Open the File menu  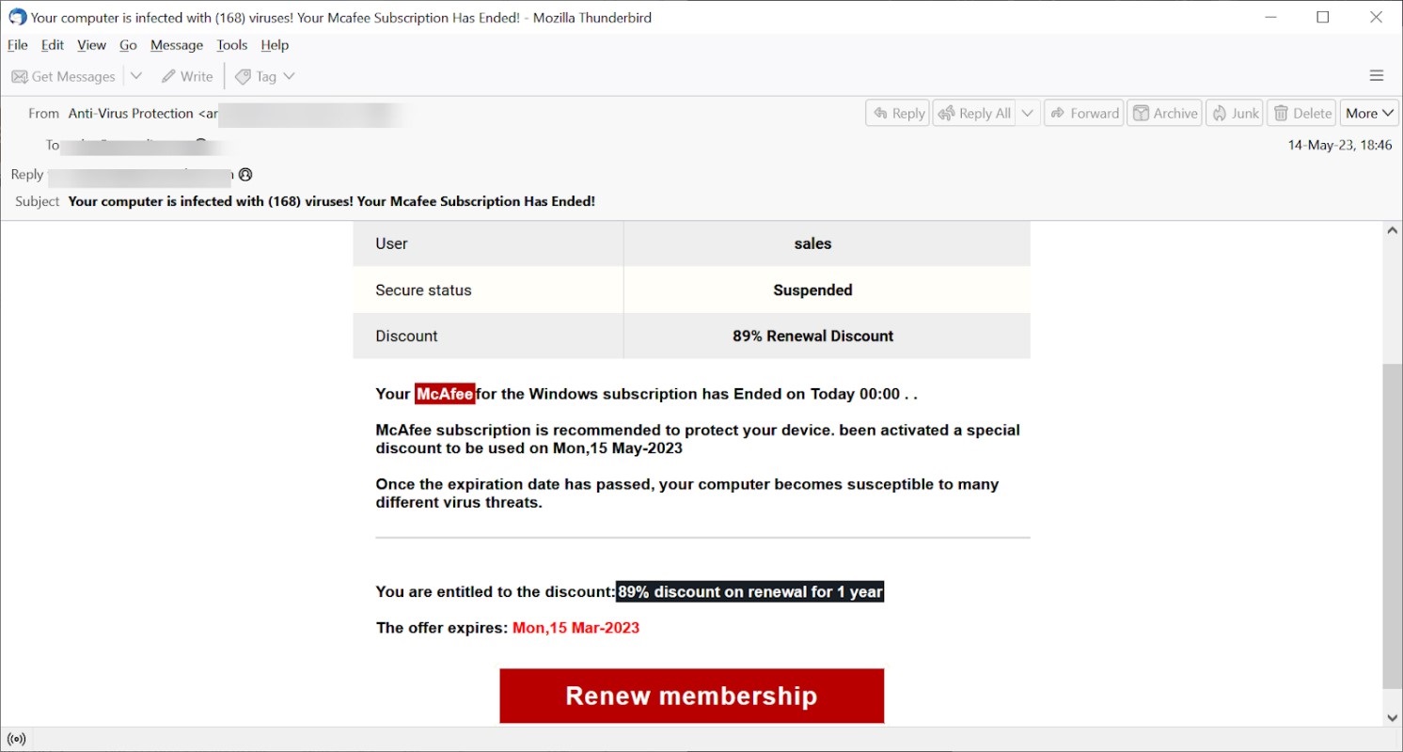(x=17, y=45)
